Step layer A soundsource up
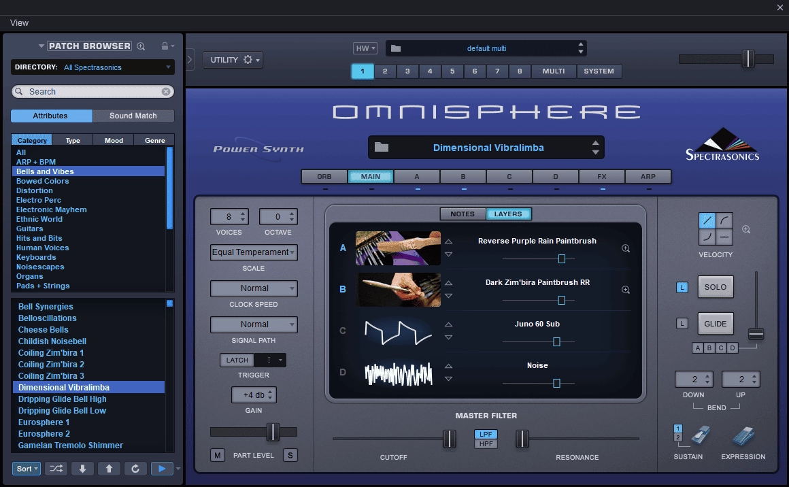 [448, 242]
